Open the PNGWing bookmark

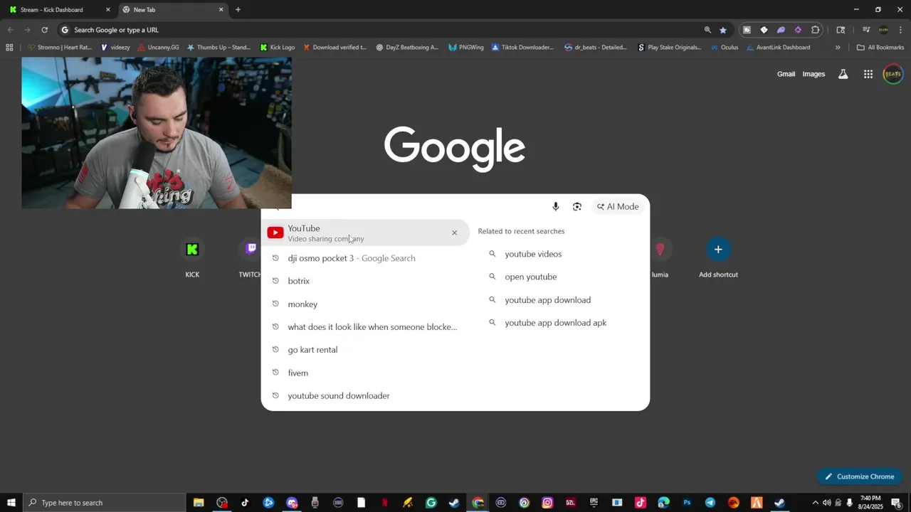tap(466, 48)
